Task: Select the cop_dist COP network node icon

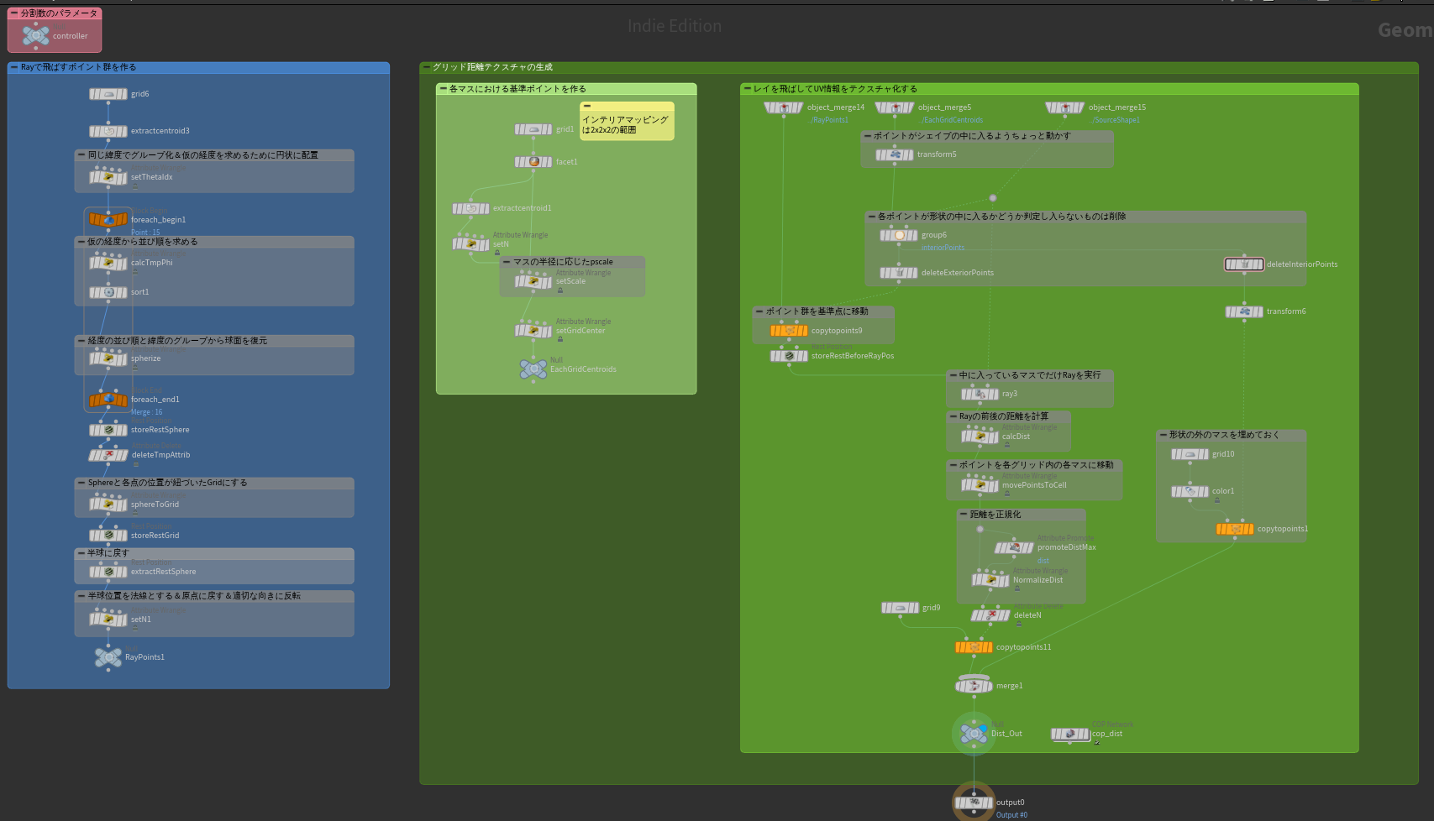Action: pos(1070,734)
